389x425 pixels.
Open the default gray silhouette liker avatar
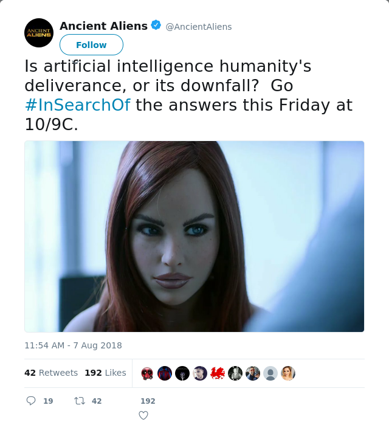(x=270, y=373)
